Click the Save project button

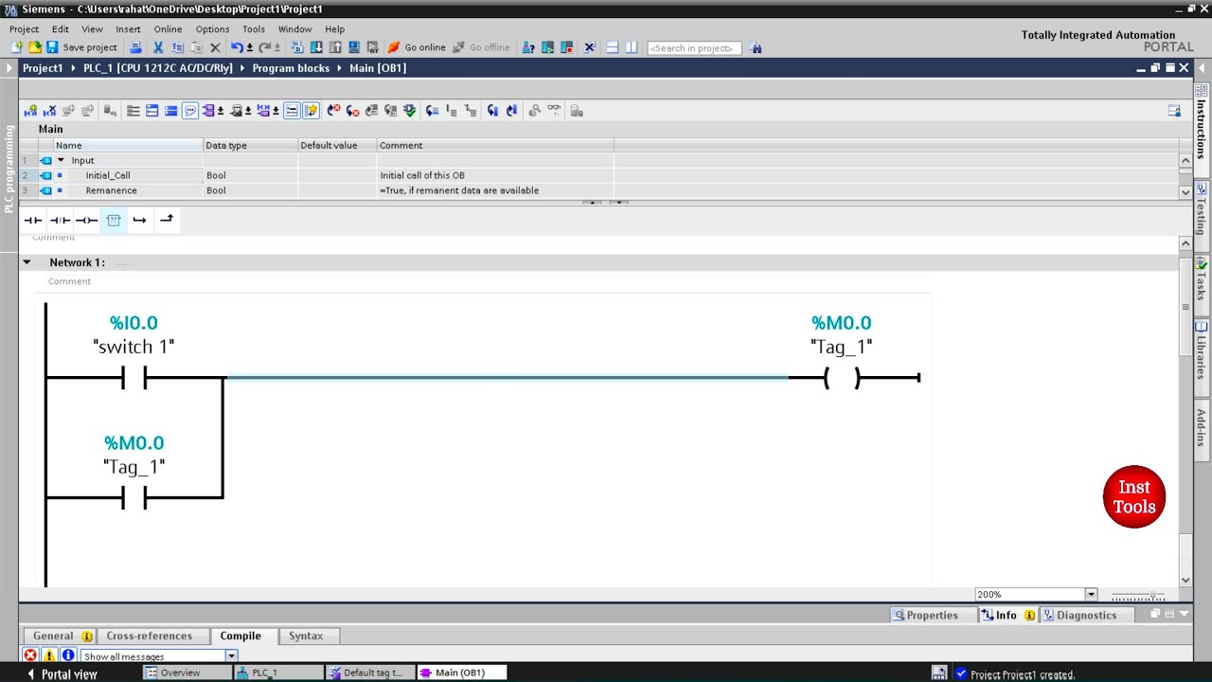(81, 47)
